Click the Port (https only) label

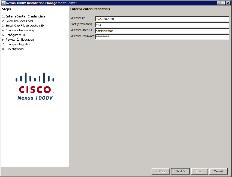coord(81,24)
